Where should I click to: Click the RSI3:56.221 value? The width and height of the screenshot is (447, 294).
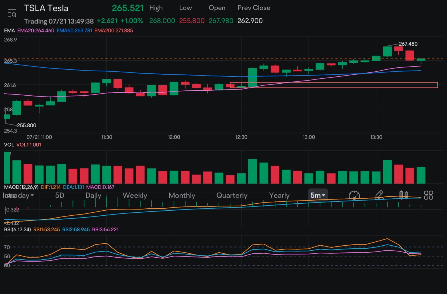(105, 230)
